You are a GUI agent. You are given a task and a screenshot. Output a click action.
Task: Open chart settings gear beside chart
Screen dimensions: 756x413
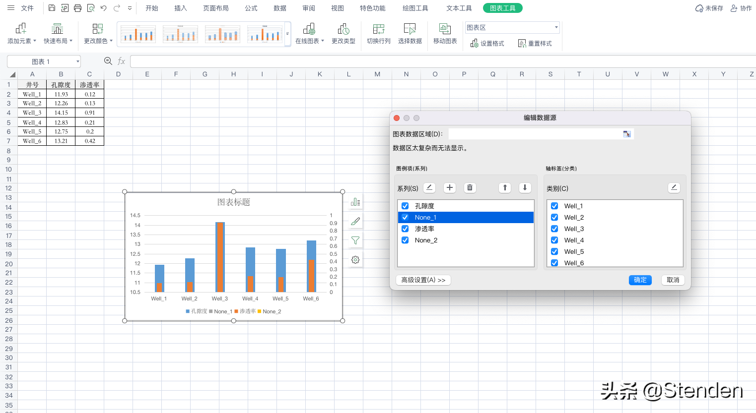pos(355,260)
